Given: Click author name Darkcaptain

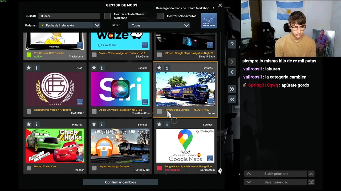Looking at the screenshot, I should [x=208, y=170].
